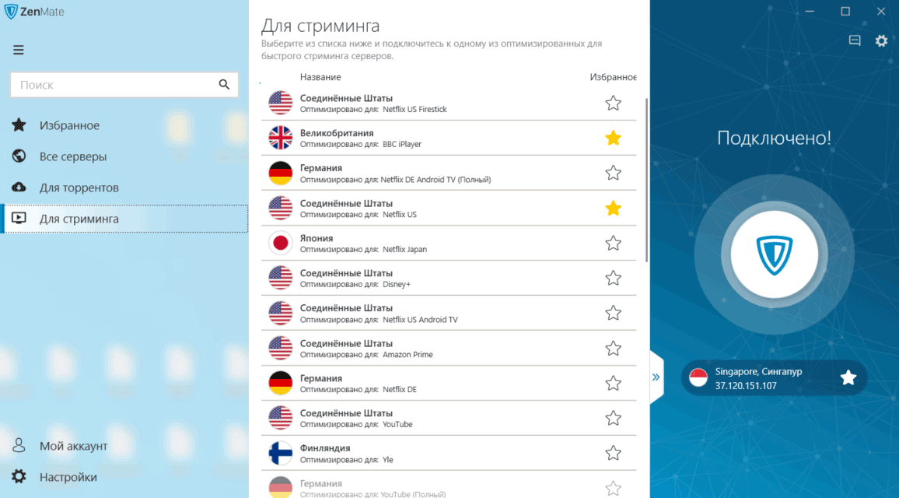899x498 pixels.
Task: Select text Netflix US Firestick
Action: click(x=415, y=110)
